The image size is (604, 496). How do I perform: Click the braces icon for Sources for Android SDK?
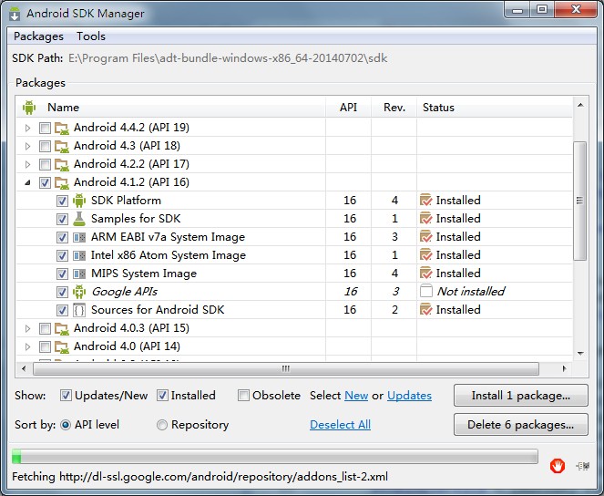coord(79,310)
